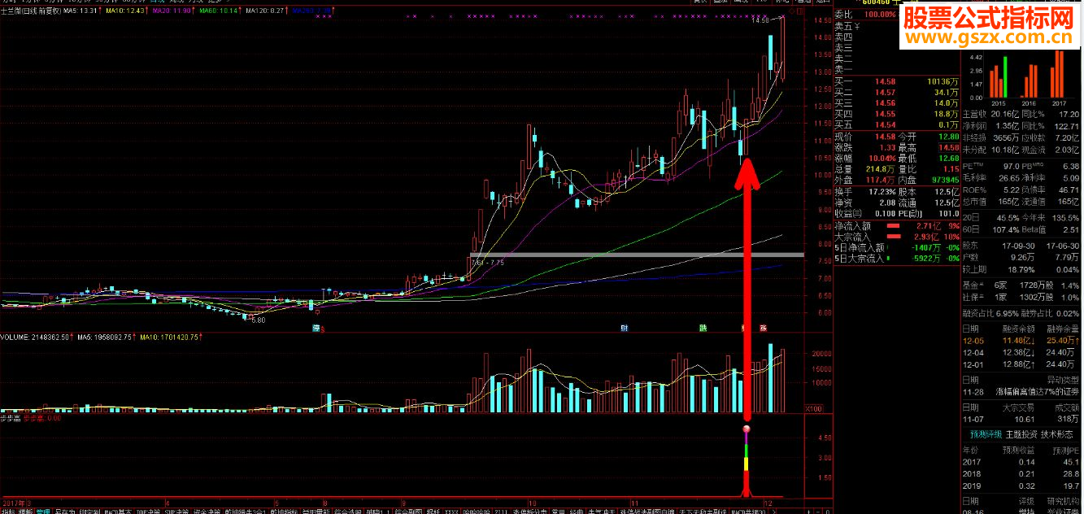Click the 12-04 margin financing row

coord(1022,352)
